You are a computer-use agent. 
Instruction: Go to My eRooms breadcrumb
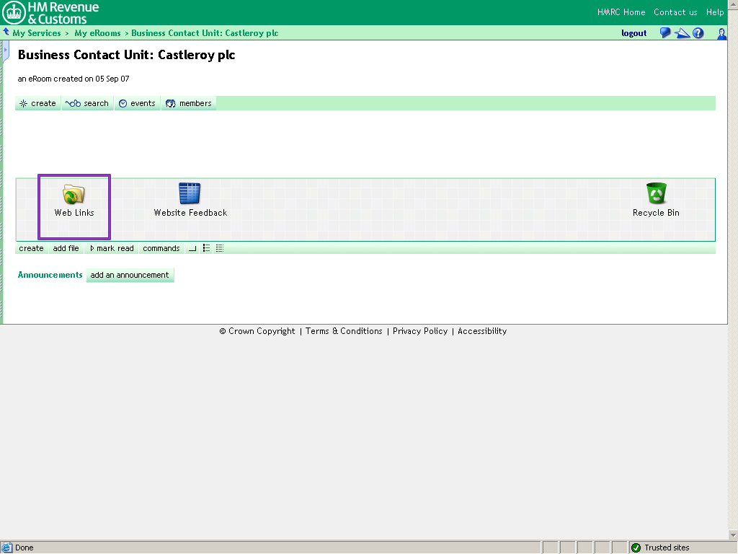(97, 32)
